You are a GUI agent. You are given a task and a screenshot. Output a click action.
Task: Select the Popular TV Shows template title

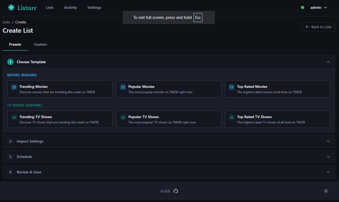point(144,117)
